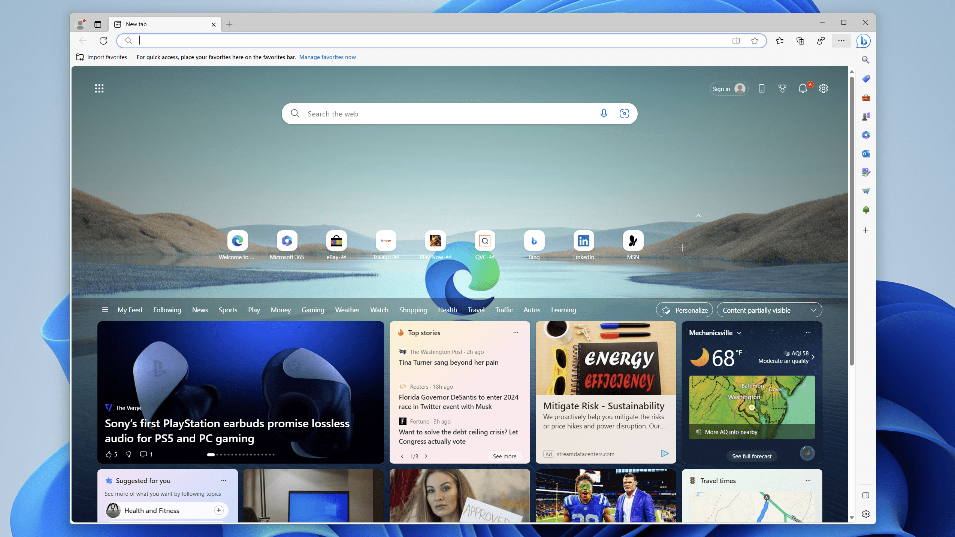
Task: Open the Collections toolbar icon
Action: (x=800, y=41)
